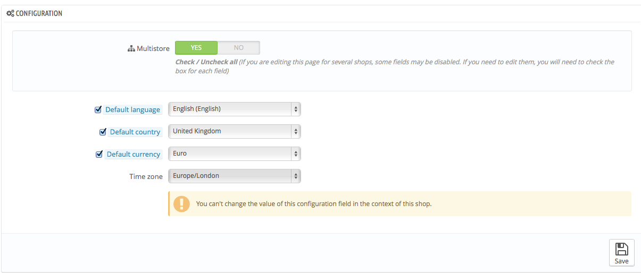Click the Time zone dropdown arrows
The width and height of the screenshot is (641, 273).
tap(296, 176)
